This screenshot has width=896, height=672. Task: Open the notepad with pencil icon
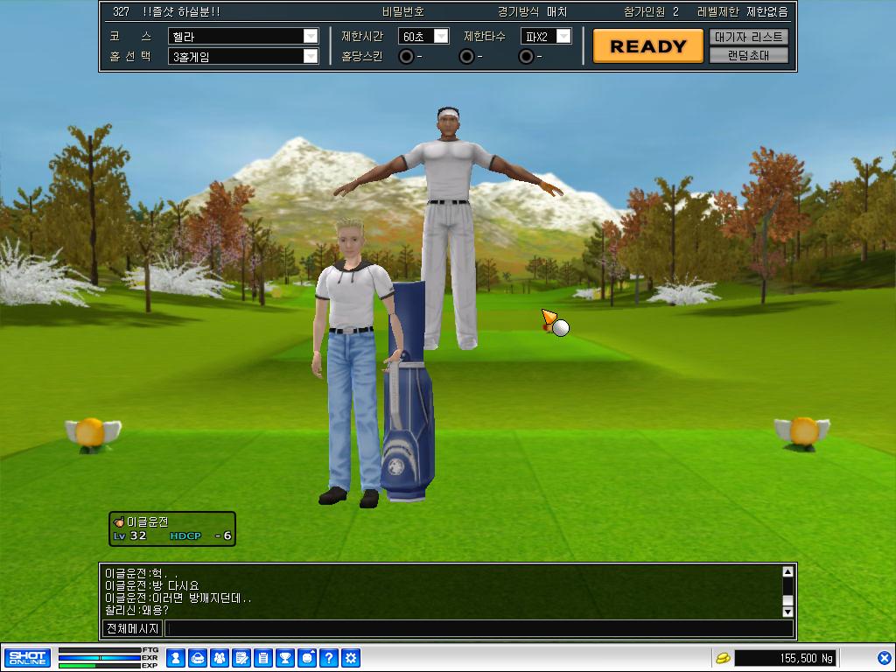point(241,658)
